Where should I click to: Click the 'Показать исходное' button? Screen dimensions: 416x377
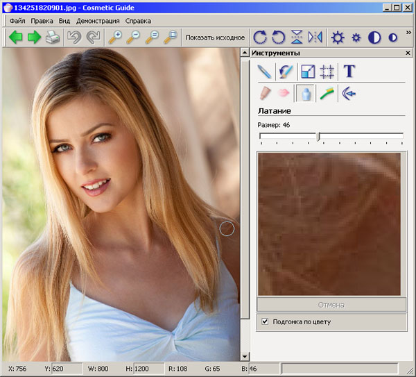(x=215, y=37)
